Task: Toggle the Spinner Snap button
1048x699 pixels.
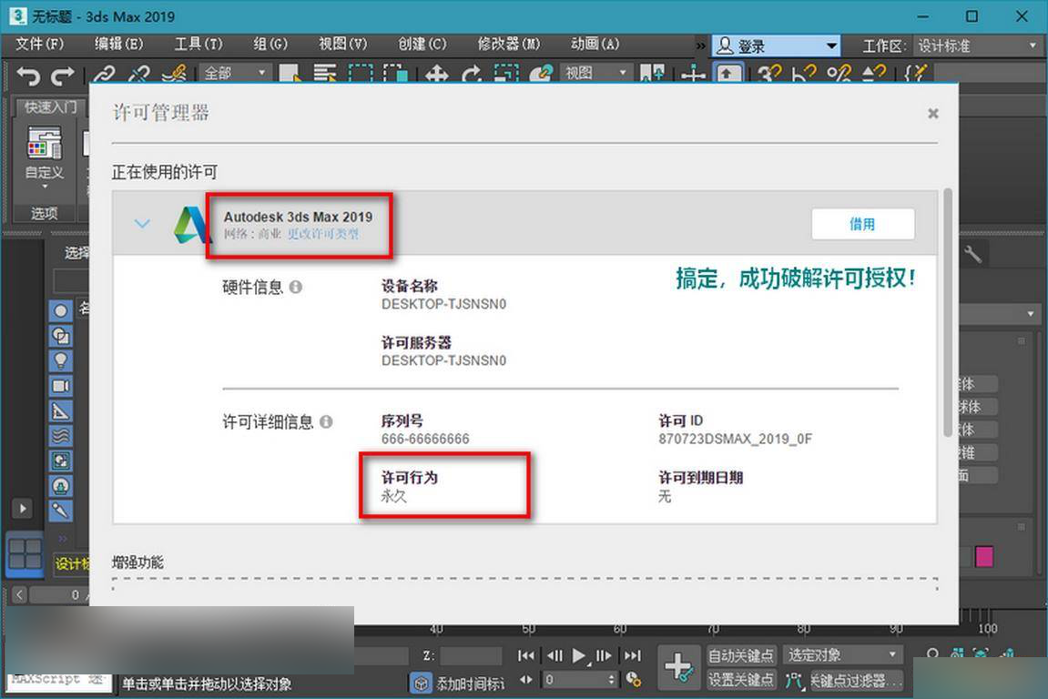Action: 873,74
